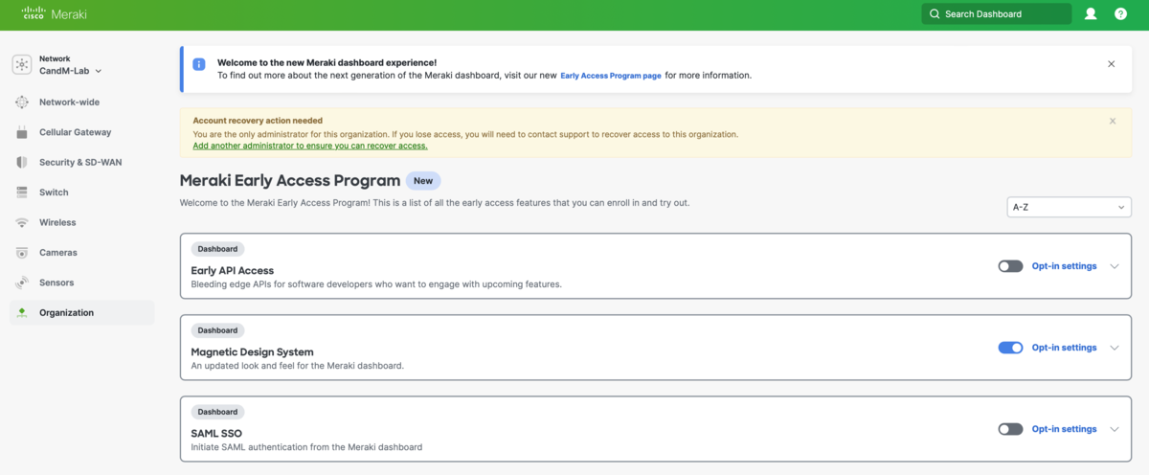This screenshot has width=1149, height=475.
Task: Expand the Early API Access card chevron
Action: (x=1115, y=266)
